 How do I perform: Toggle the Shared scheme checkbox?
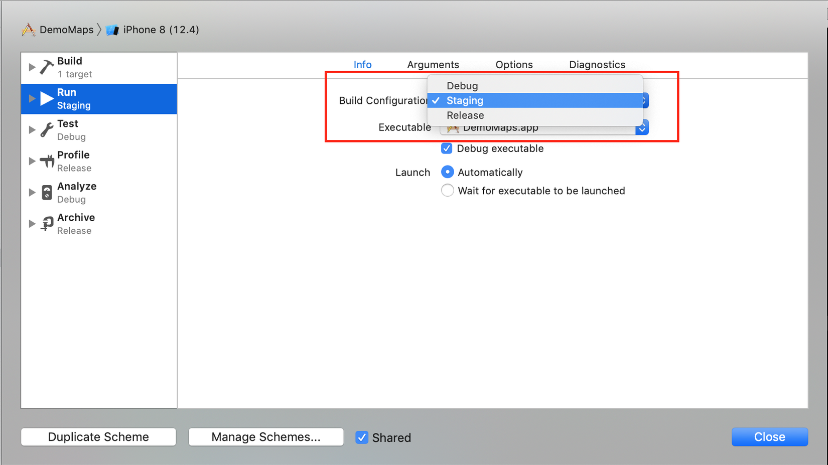tap(362, 437)
